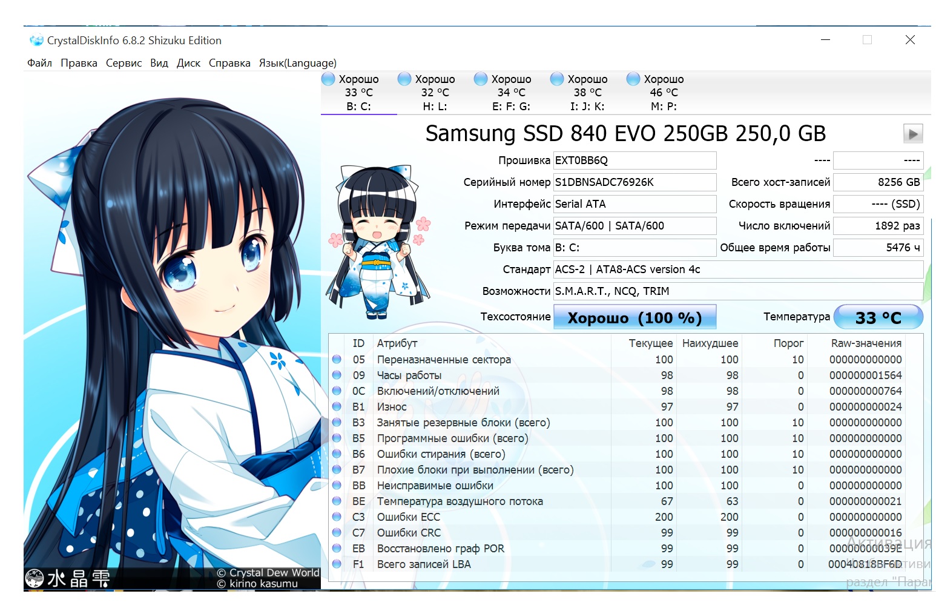The image size is (936, 608).
Task: Select the Износ attribute name
Action: (392, 407)
